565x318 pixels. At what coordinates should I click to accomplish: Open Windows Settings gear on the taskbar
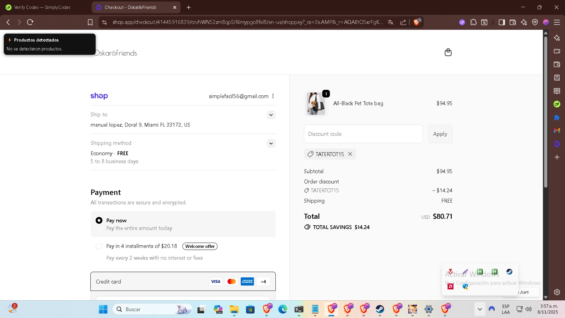(x=429, y=309)
